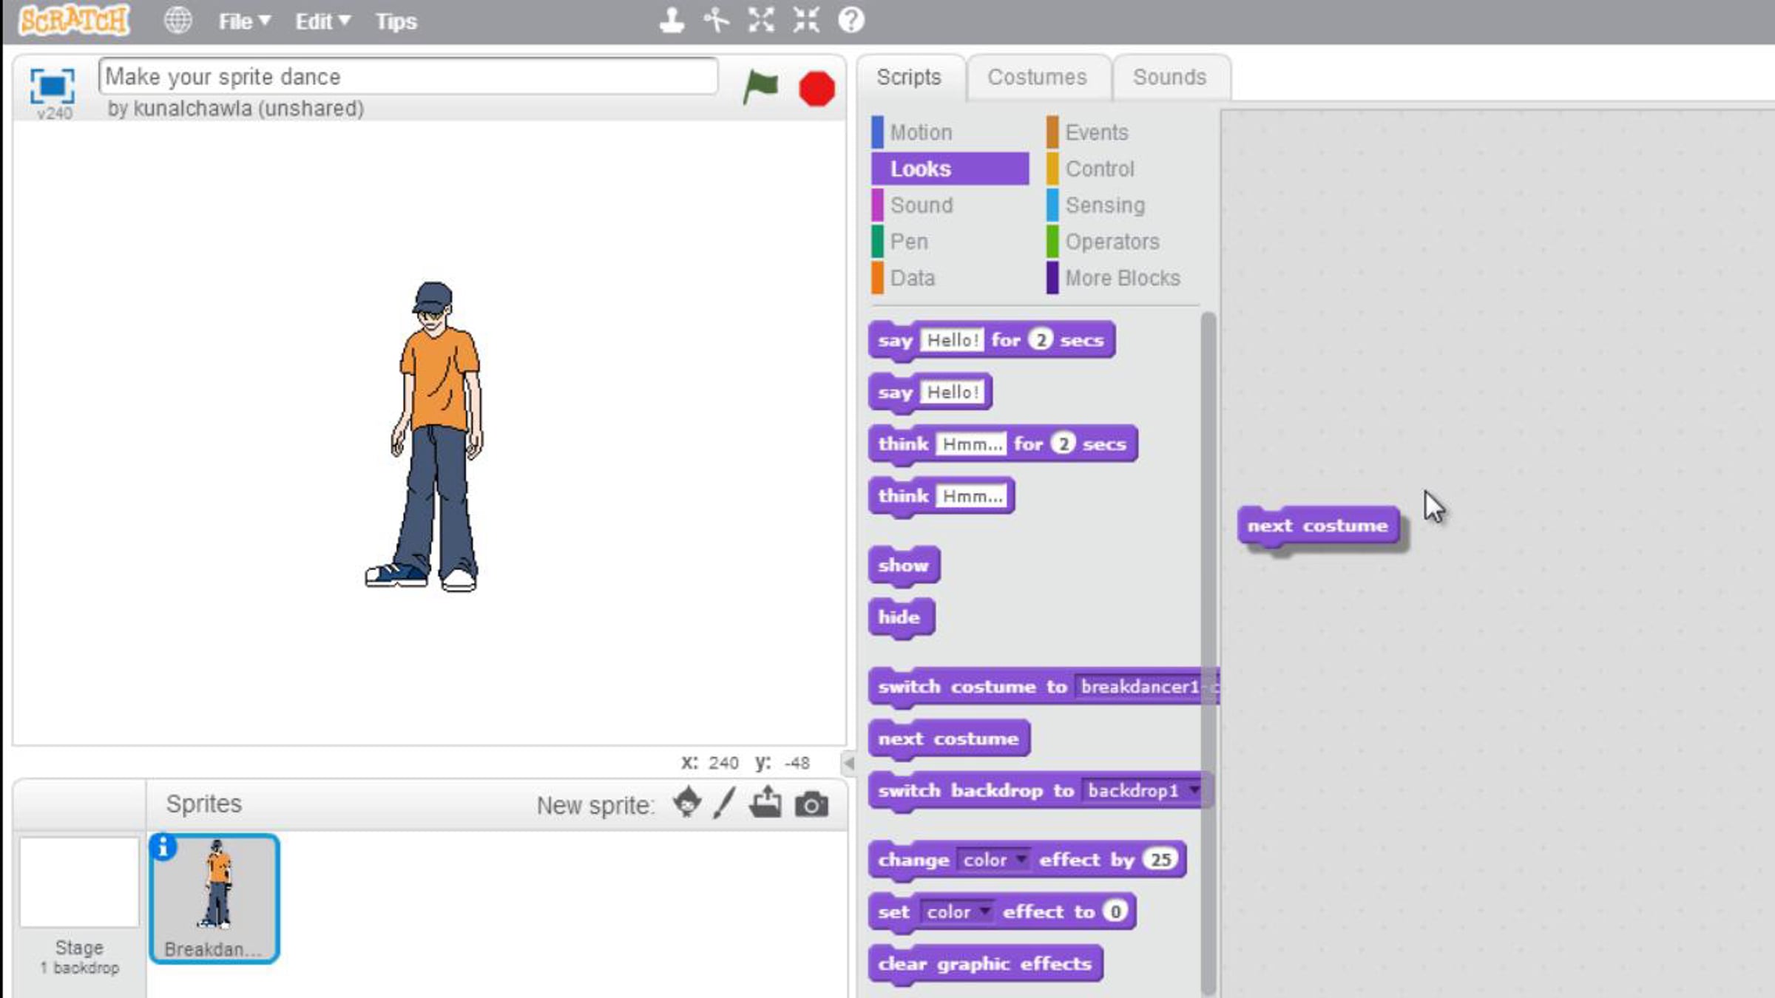Collapse the stage with the small arrow
The image size is (1775, 998).
click(849, 763)
